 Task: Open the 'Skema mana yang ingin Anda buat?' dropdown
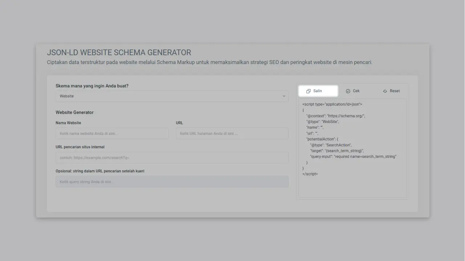(172, 96)
